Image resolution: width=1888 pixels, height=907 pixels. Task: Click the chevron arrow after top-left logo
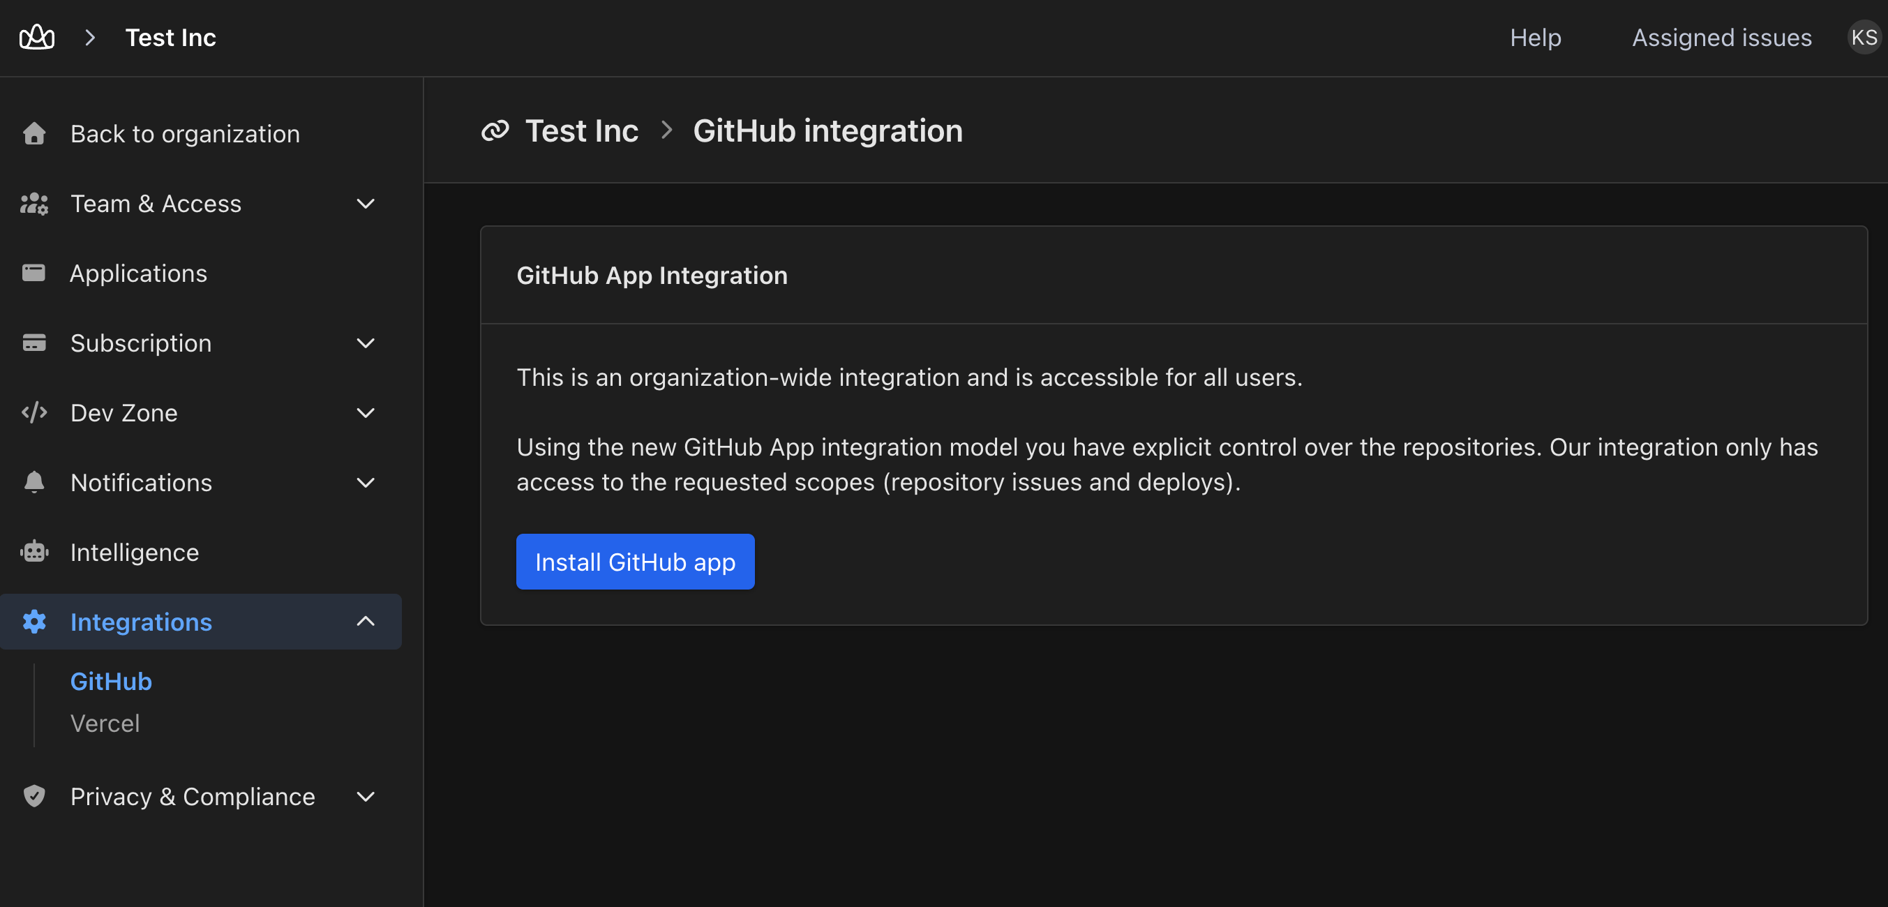[90, 37]
